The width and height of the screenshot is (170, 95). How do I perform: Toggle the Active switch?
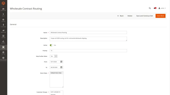[x=51, y=45]
